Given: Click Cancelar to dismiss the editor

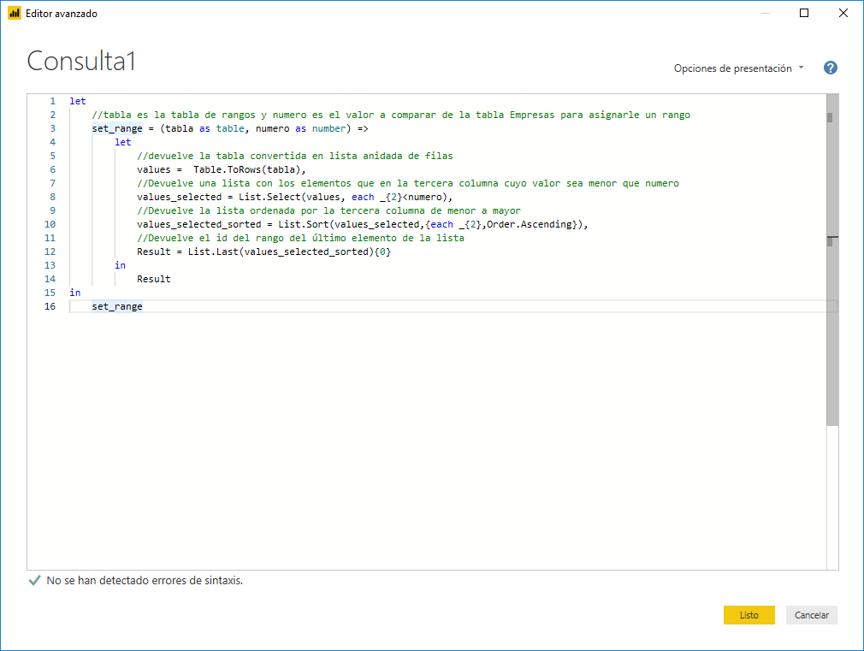Looking at the screenshot, I should [811, 615].
